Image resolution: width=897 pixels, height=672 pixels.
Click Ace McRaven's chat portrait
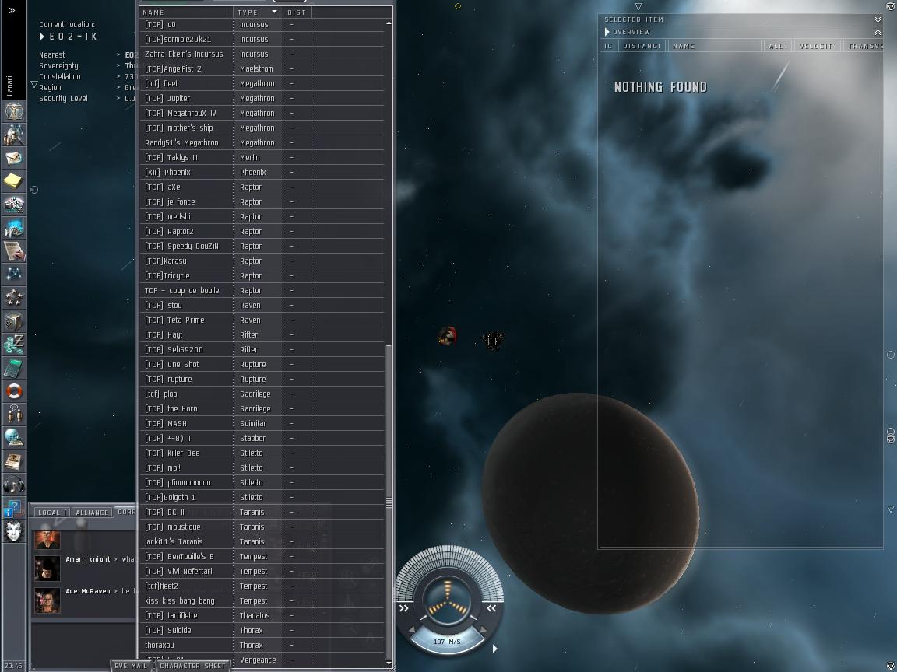47,600
